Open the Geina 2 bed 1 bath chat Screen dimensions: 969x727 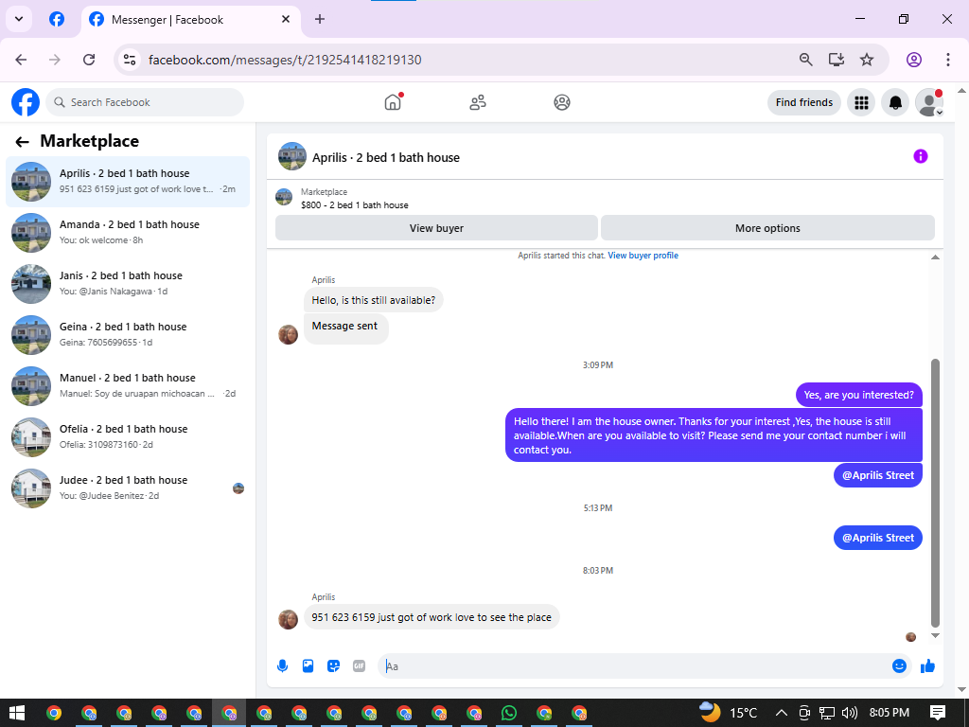coord(128,334)
